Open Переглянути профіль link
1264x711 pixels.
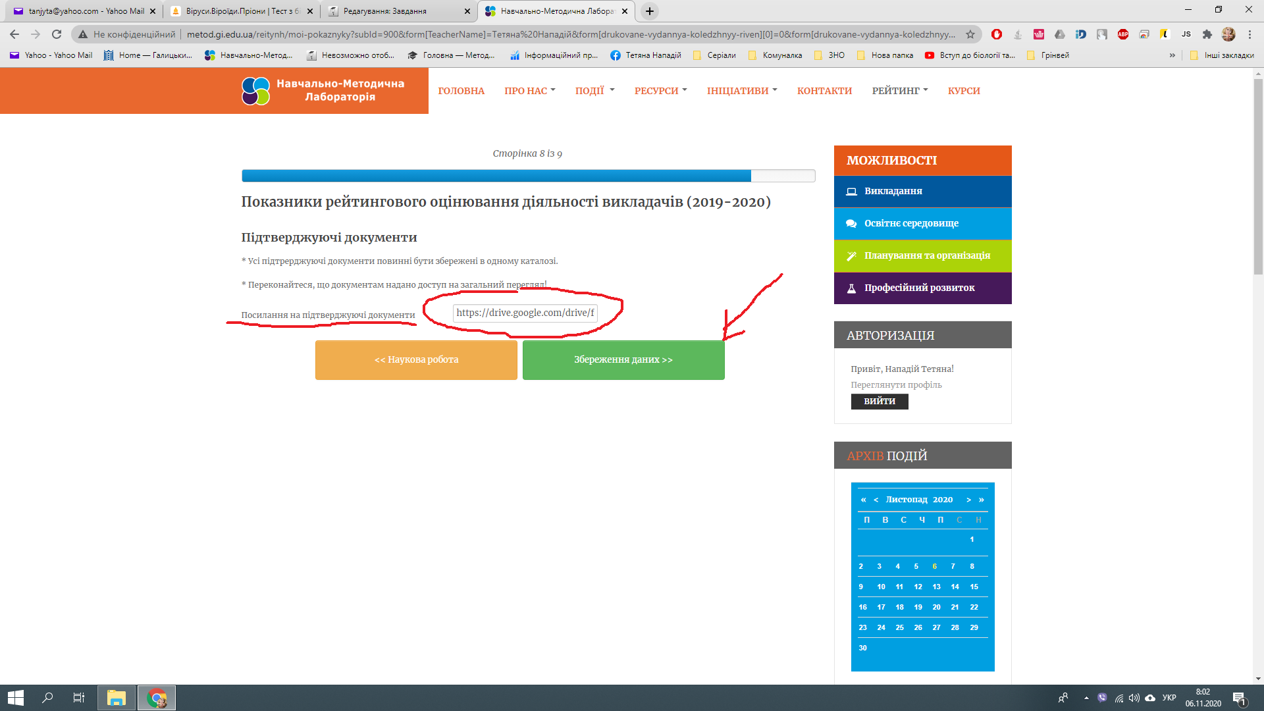click(895, 384)
